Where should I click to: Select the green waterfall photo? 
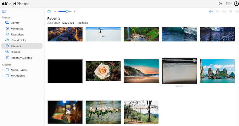coord(141,34)
